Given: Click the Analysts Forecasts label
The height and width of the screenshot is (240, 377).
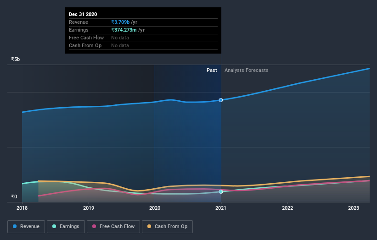Looking at the screenshot, I should (247, 70).
